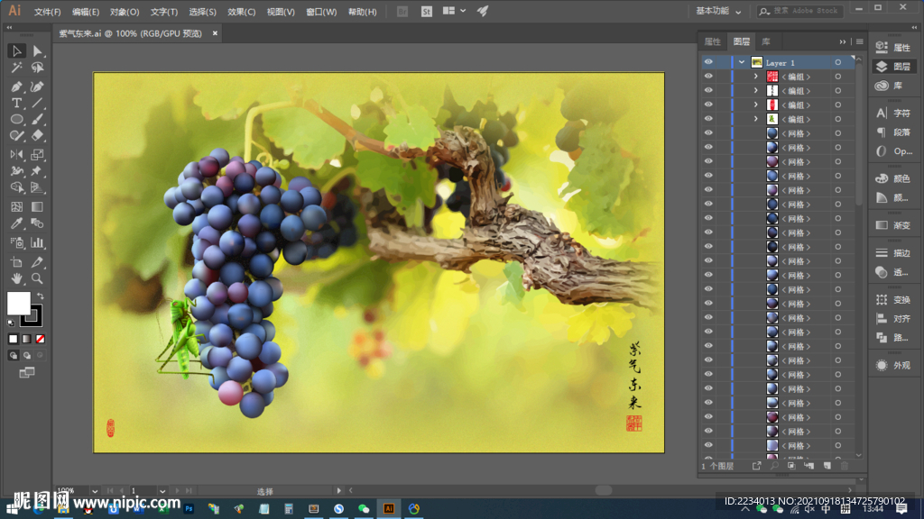The height and width of the screenshot is (519, 924).
Task: Open the status bar 选择 flyout arrow
Action: point(339,491)
